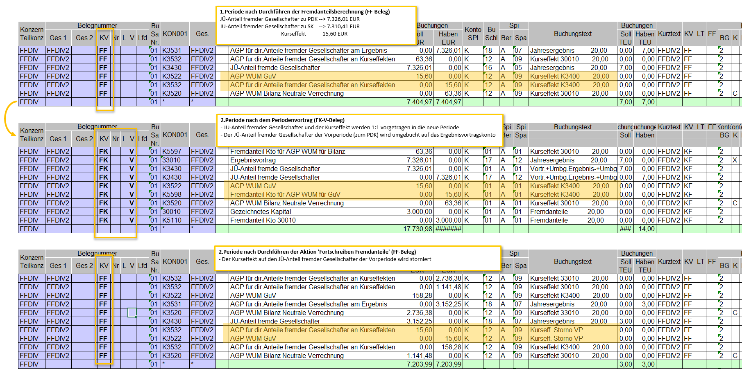Select 'Kurseffekt 33010' beside Haben 2.736,38
Image resolution: width=742 pixels, height=369 pixels.
(x=573, y=278)
